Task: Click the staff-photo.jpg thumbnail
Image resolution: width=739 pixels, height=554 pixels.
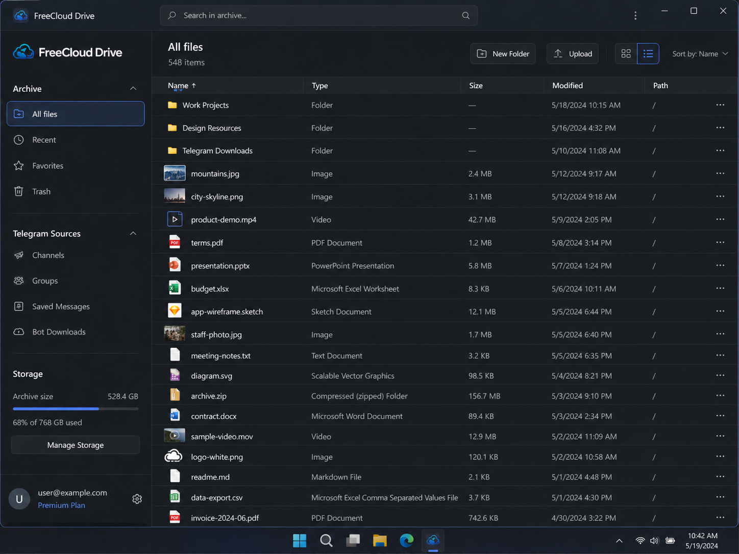Action: pos(175,334)
